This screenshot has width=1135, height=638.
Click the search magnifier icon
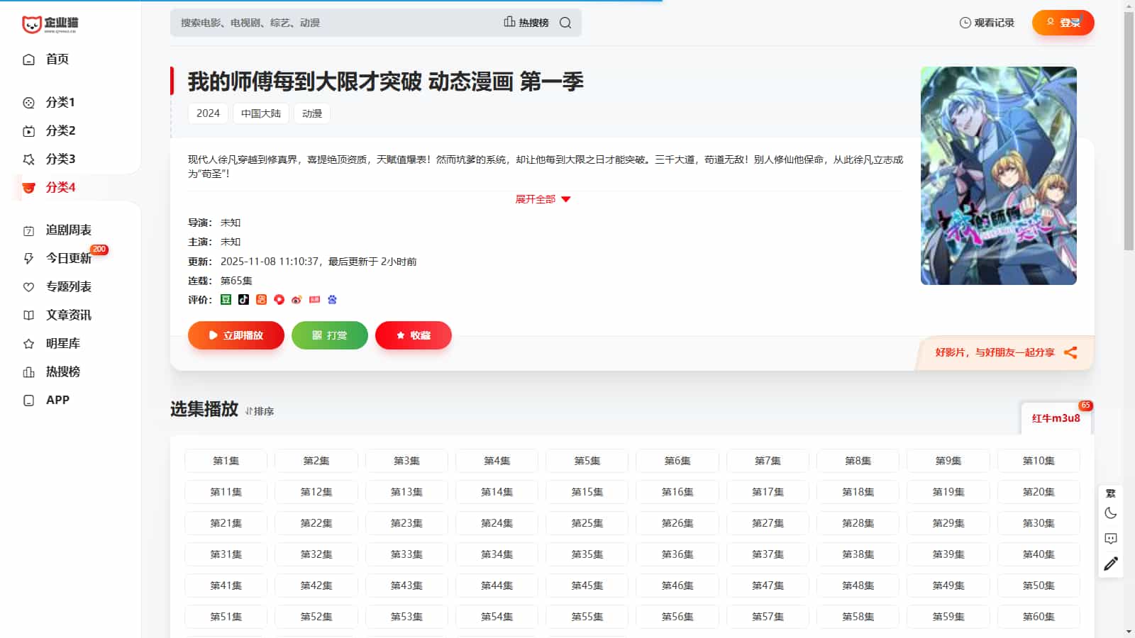coord(565,23)
